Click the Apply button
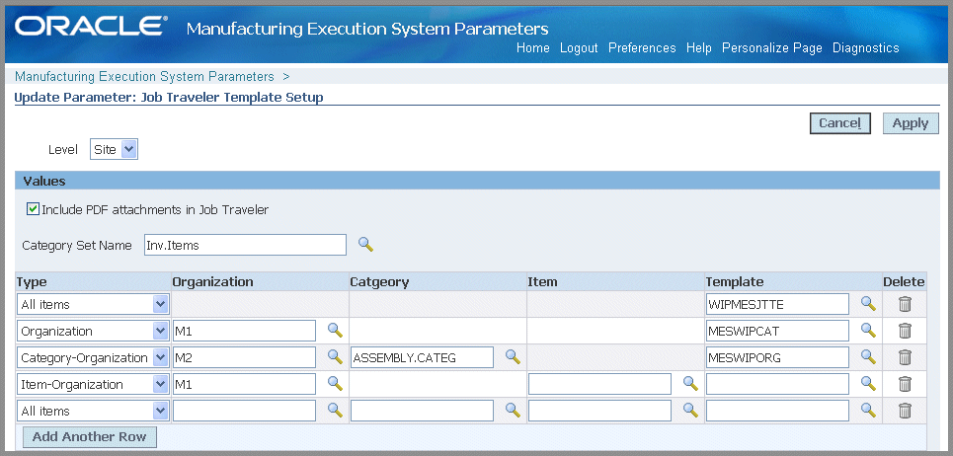This screenshot has width=953, height=456. pyautogui.click(x=911, y=123)
